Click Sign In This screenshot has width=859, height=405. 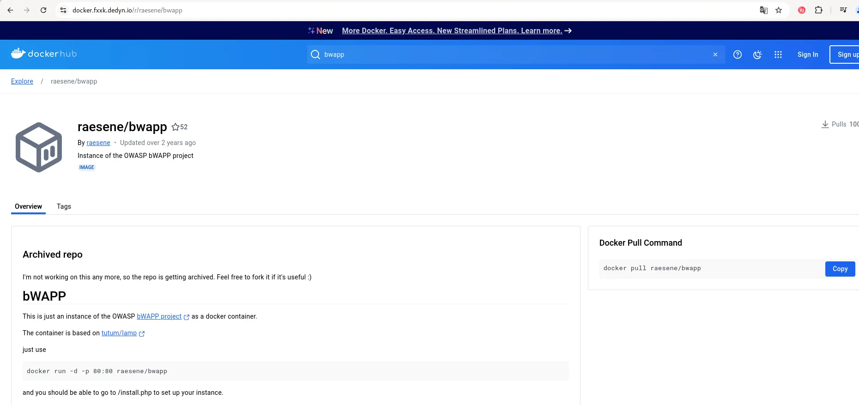tap(808, 54)
